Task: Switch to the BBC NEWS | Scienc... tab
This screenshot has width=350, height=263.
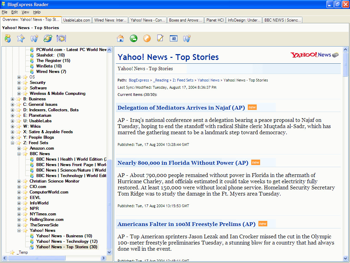Action: coord(283,20)
